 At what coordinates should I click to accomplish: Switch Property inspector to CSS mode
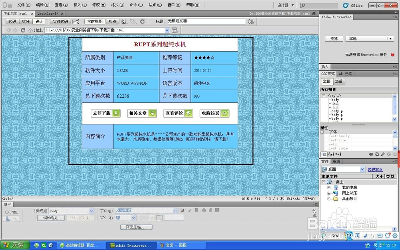pyautogui.click(x=11, y=219)
